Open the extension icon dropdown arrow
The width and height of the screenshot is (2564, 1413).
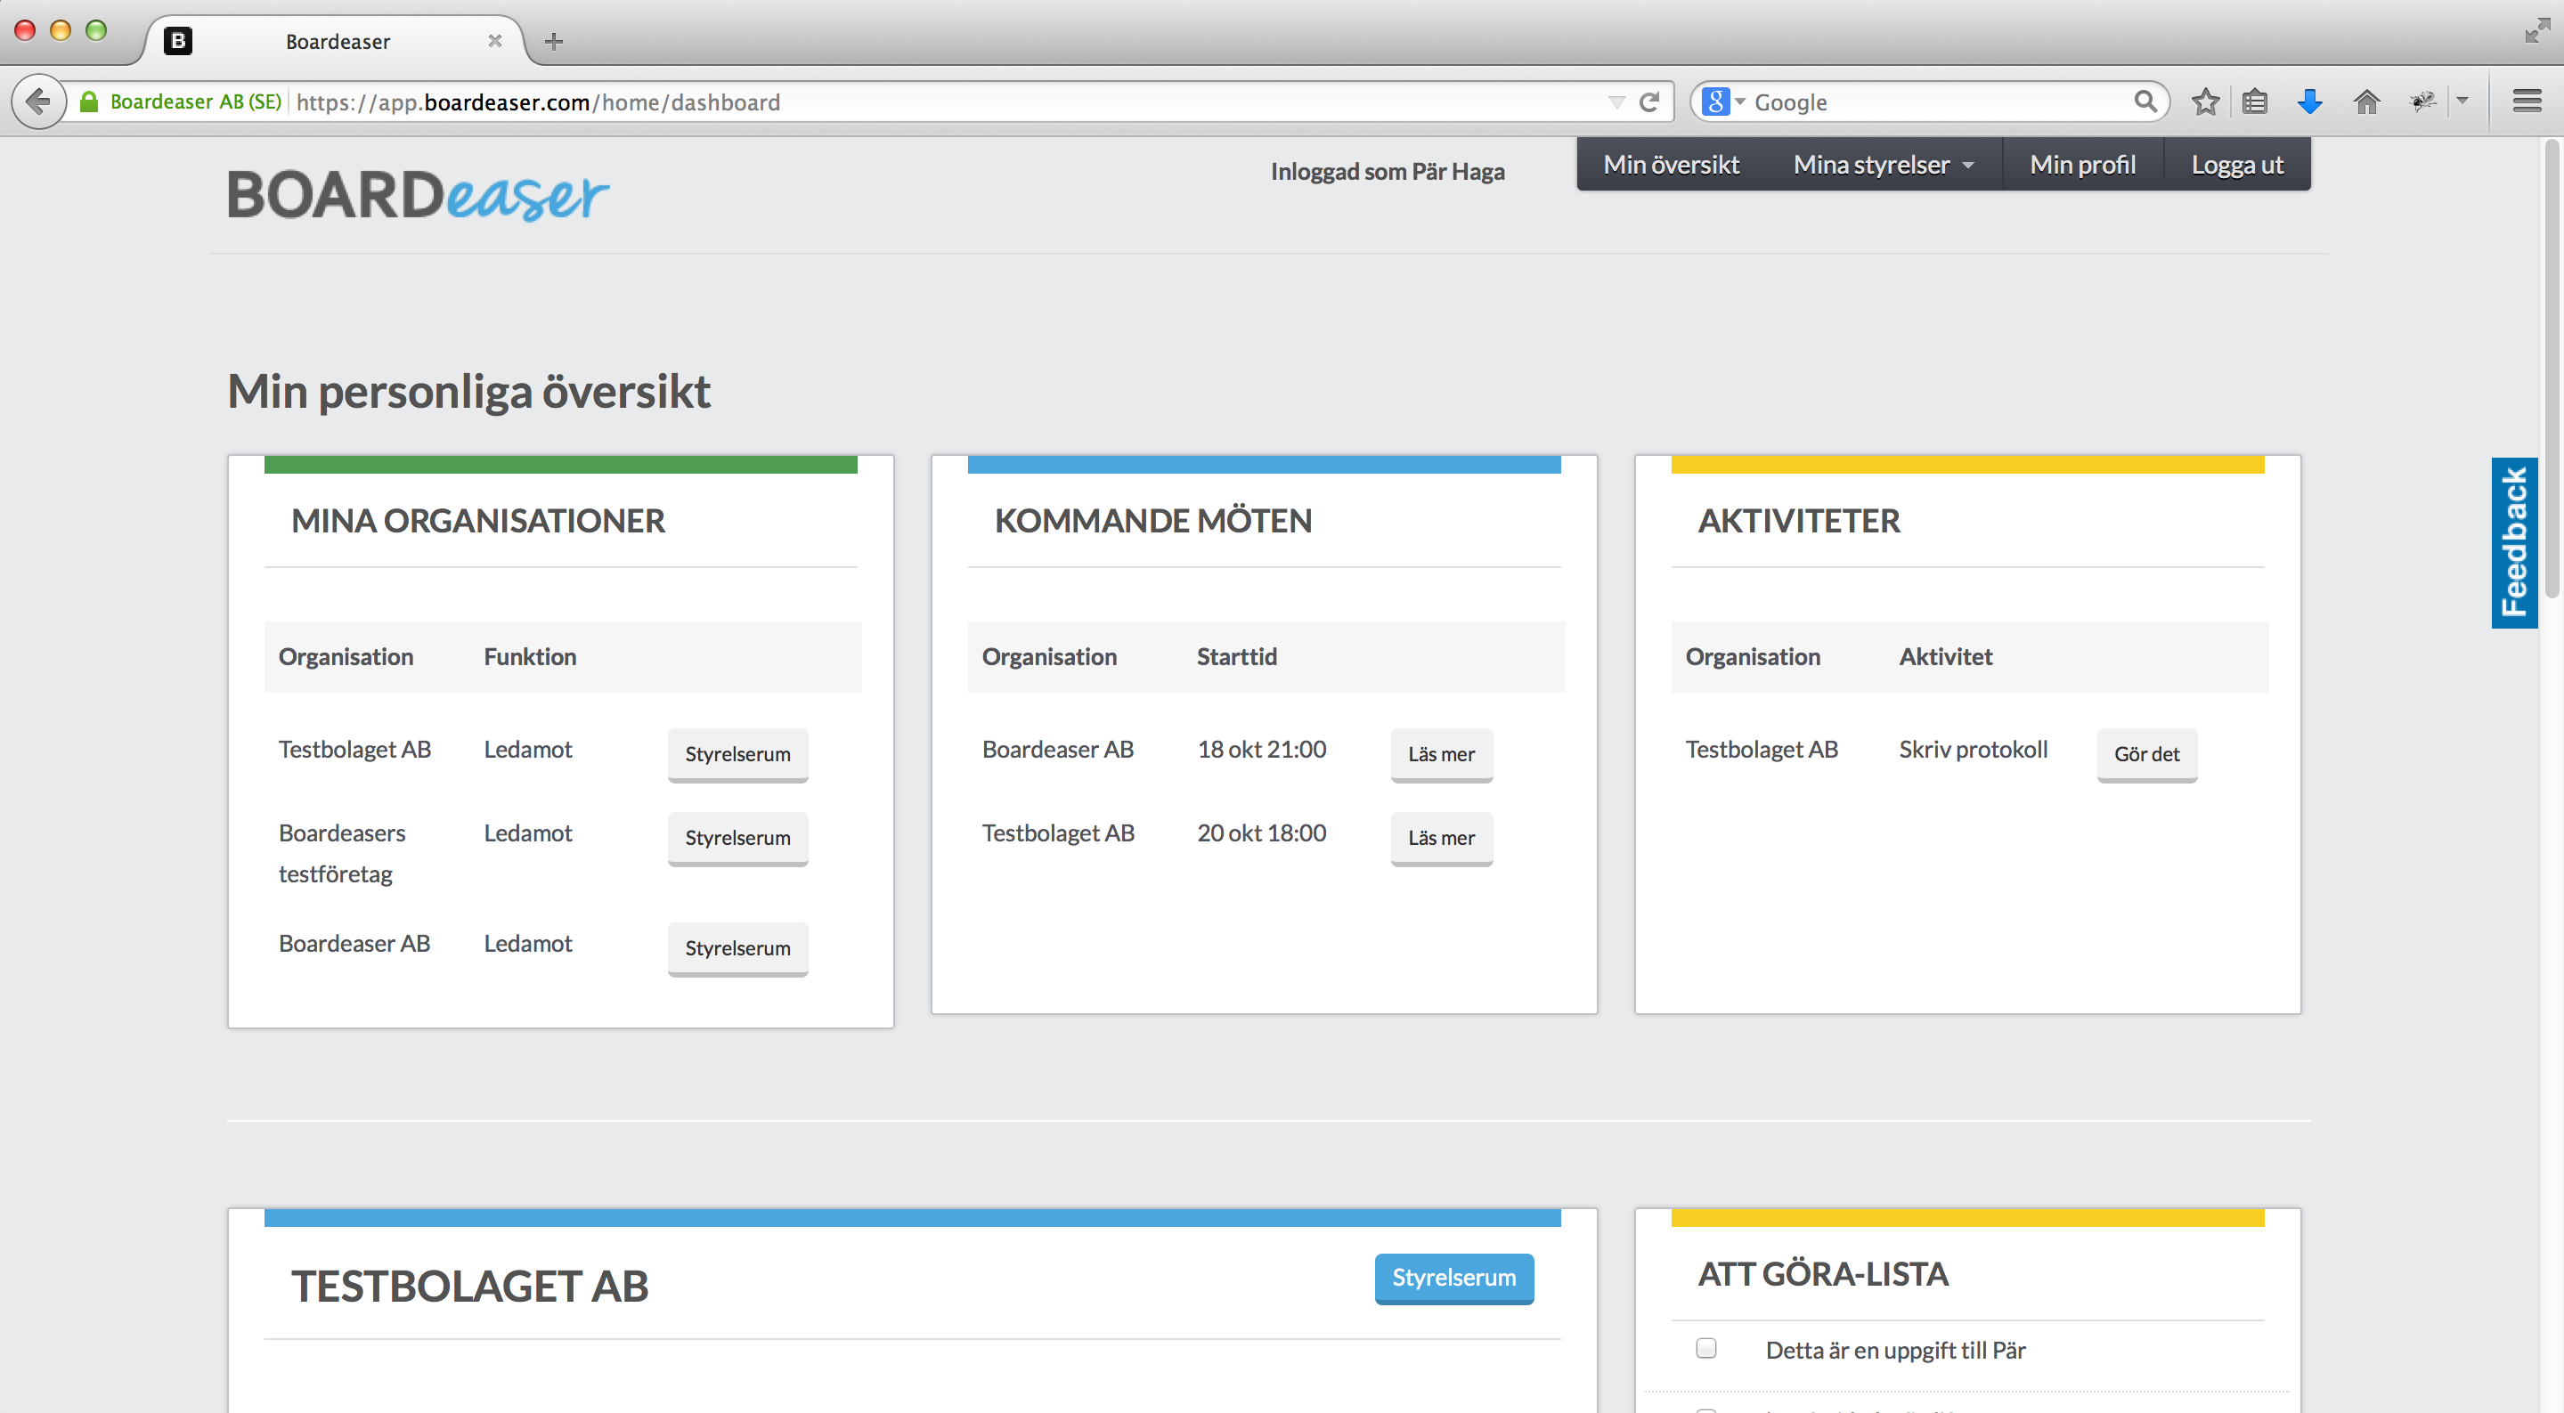(x=2462, y=102)
